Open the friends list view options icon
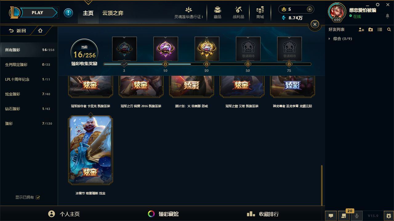Image resolution: width=394 pixels, height=221 pixels. click(x=380, y=29)
